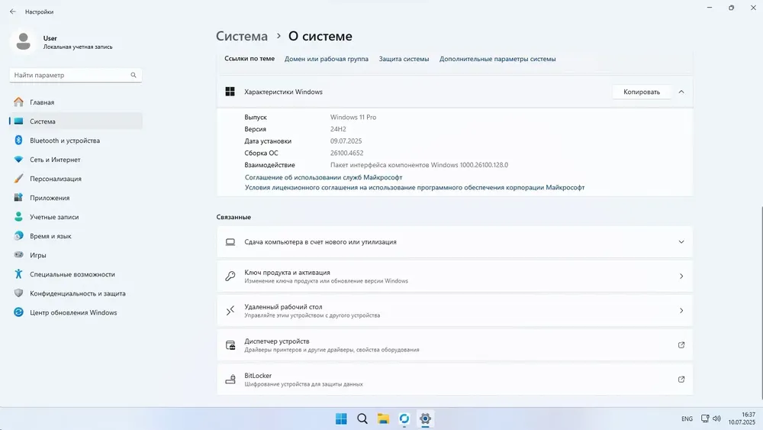The image size is (763, 430).
Task: Click the Время и язык globe icon
Action: (18, 236)
